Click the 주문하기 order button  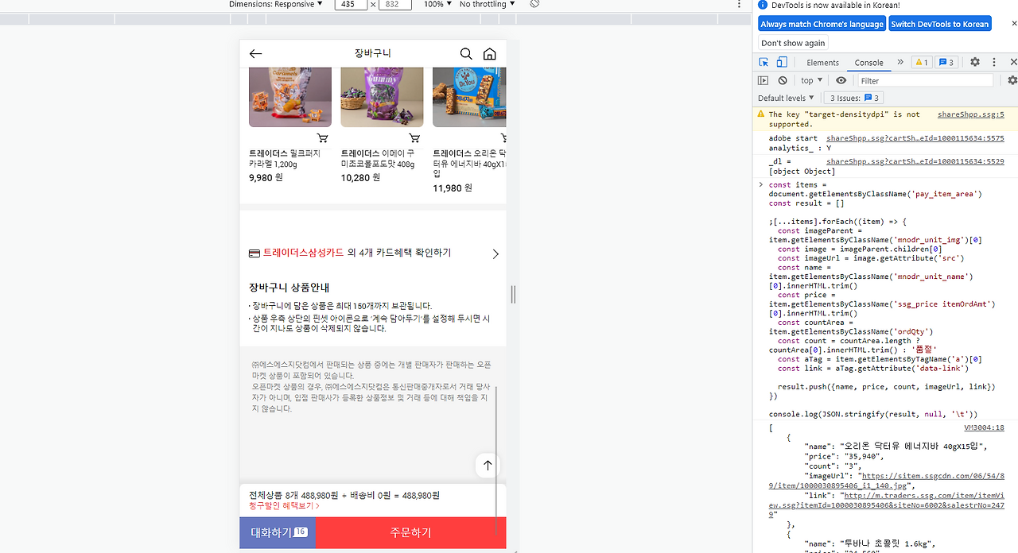(410, 532)
